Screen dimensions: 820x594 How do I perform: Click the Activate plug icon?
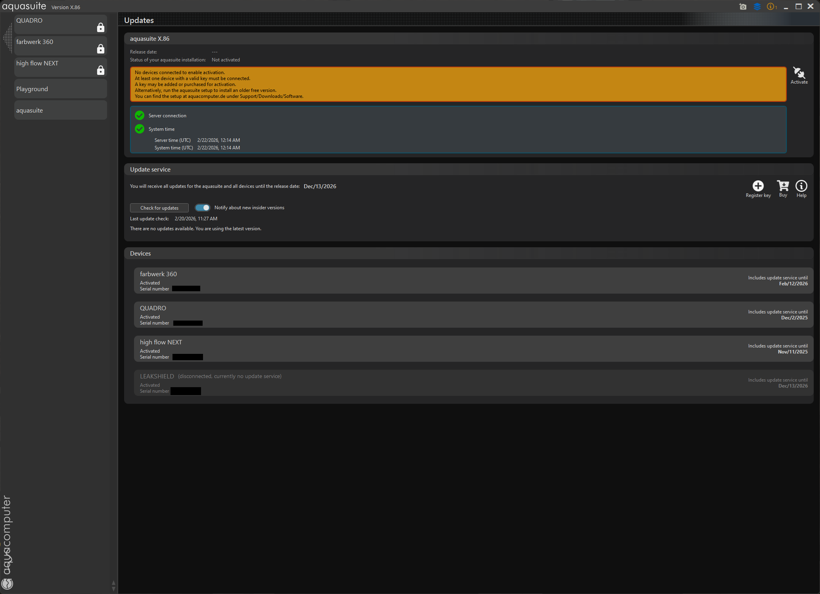coord(799,73)
